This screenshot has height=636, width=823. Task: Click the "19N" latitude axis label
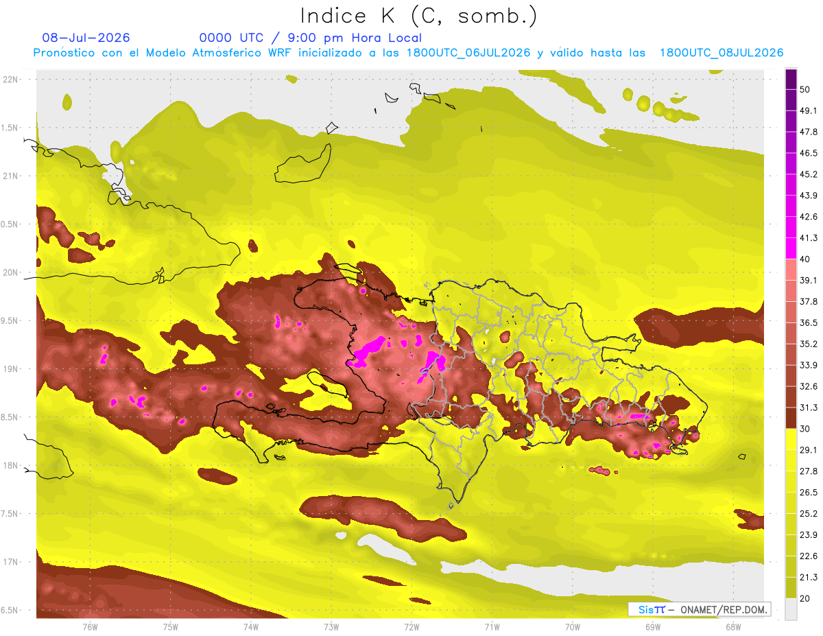point(10,368)
